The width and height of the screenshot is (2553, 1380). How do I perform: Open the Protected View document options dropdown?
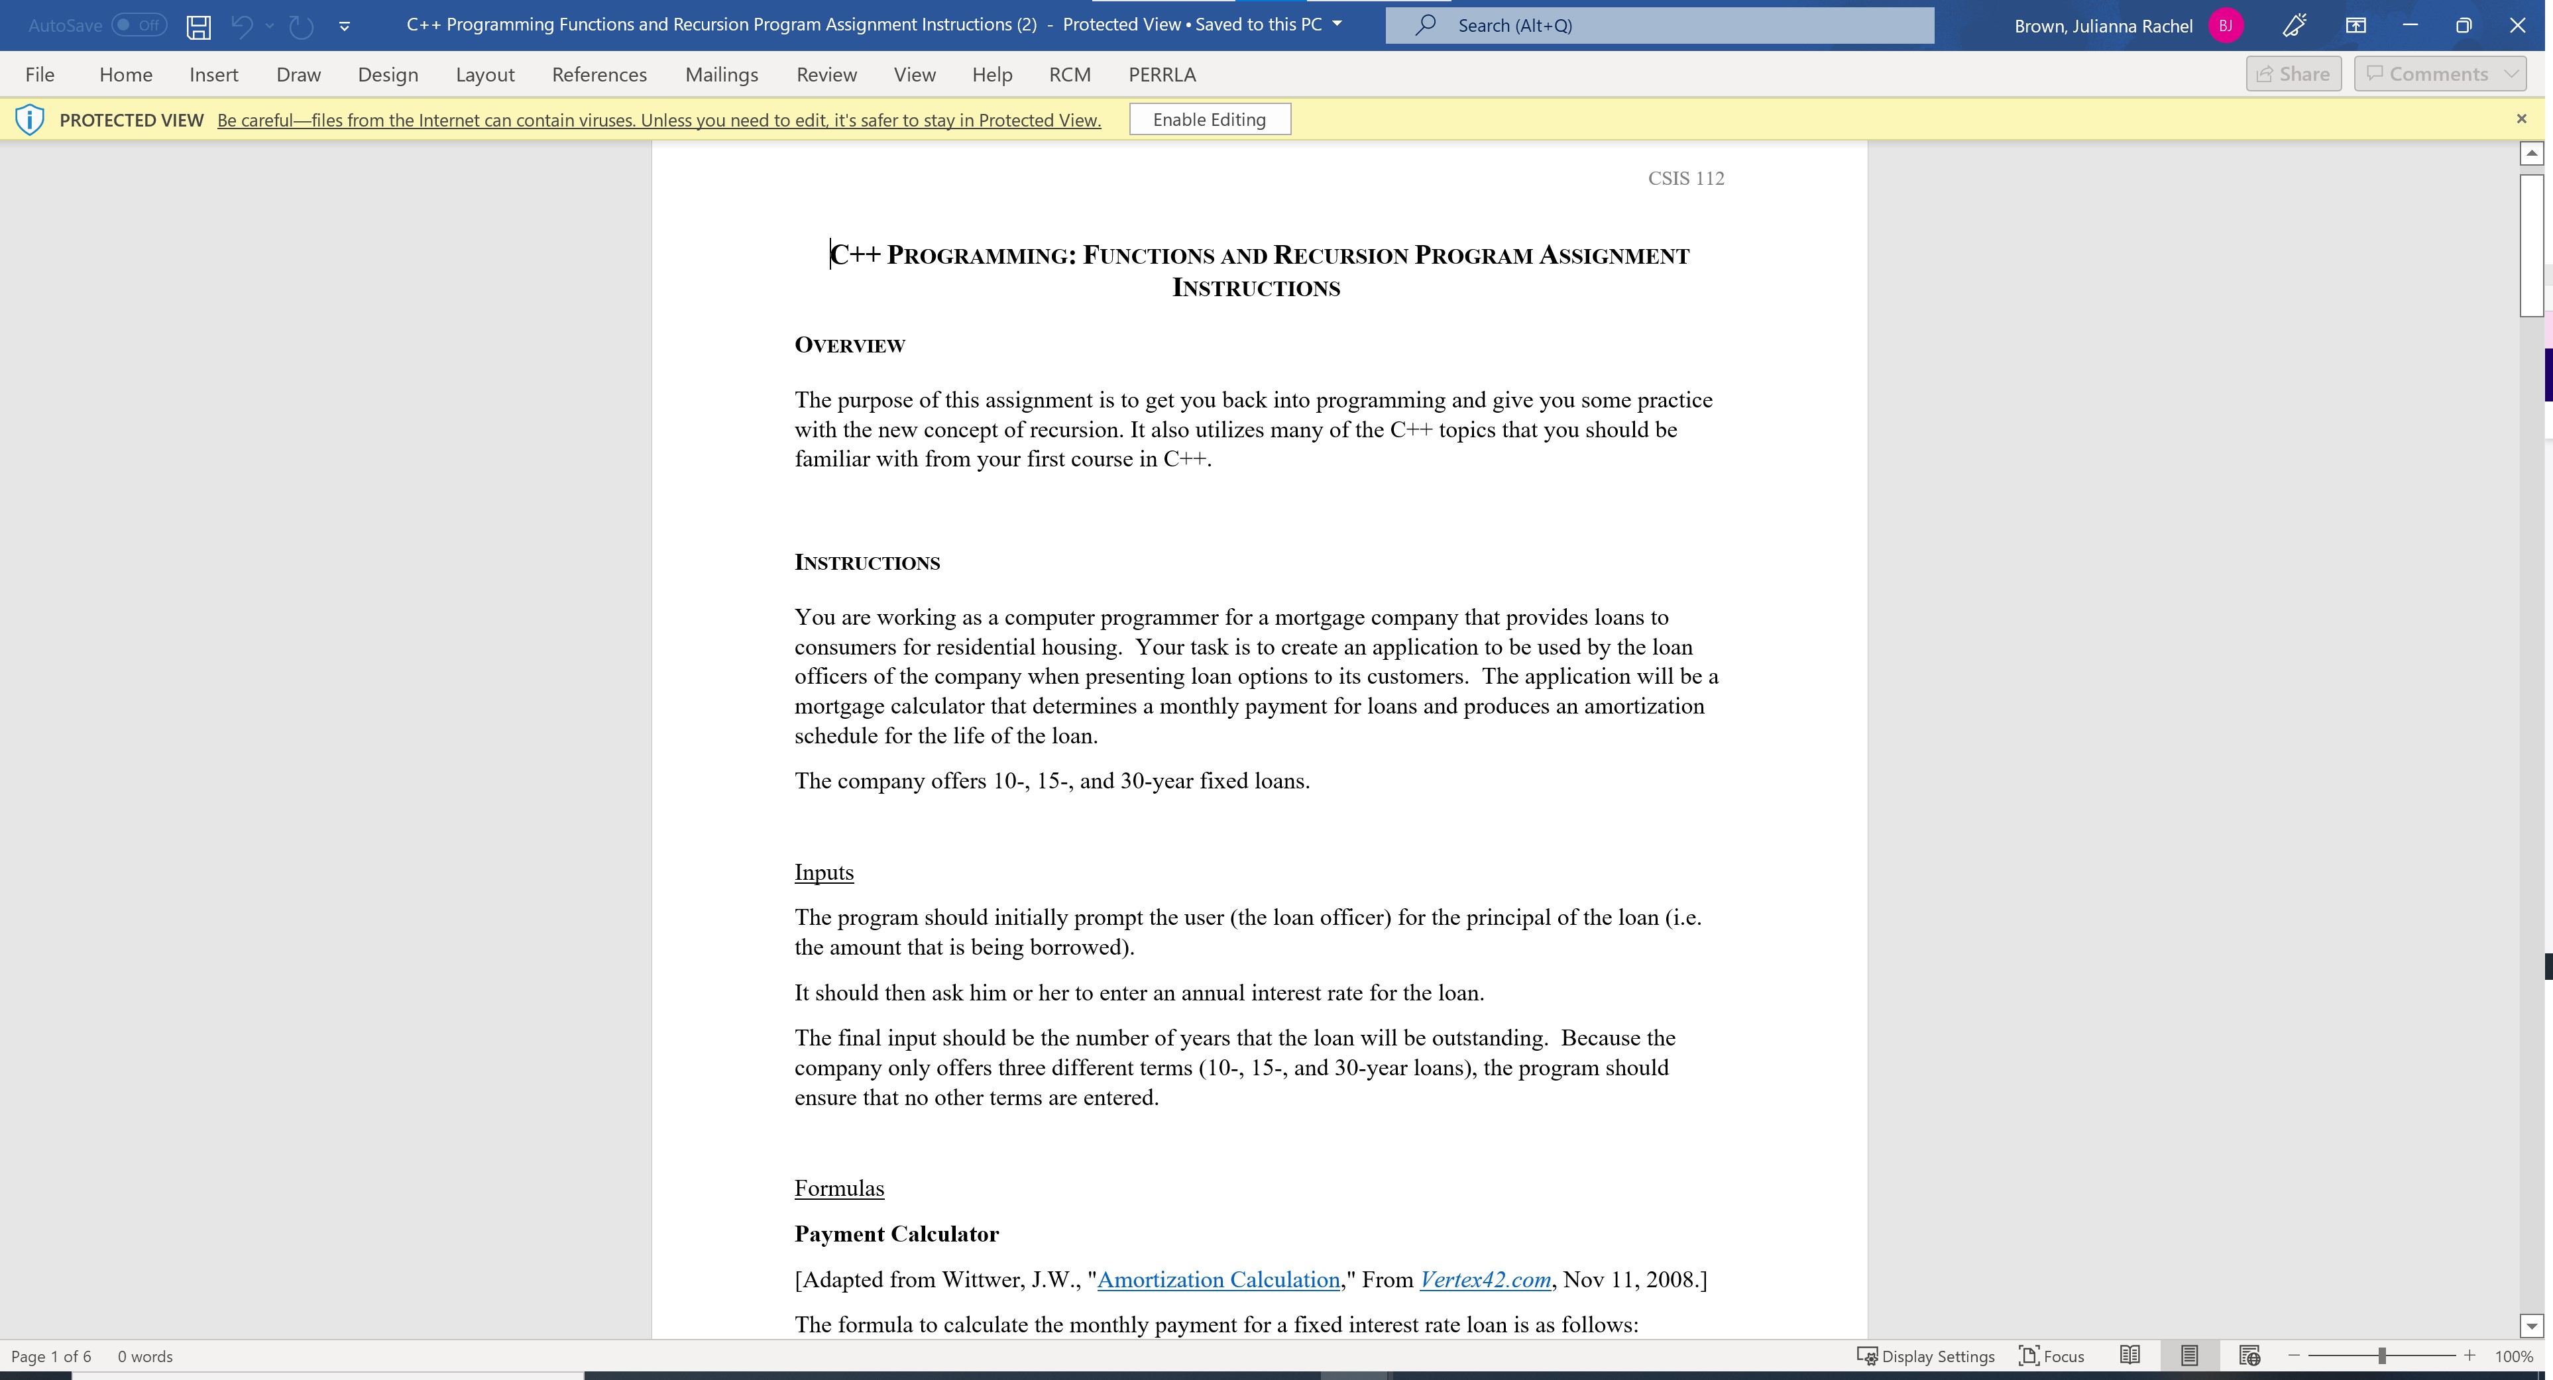[1336, 25]
